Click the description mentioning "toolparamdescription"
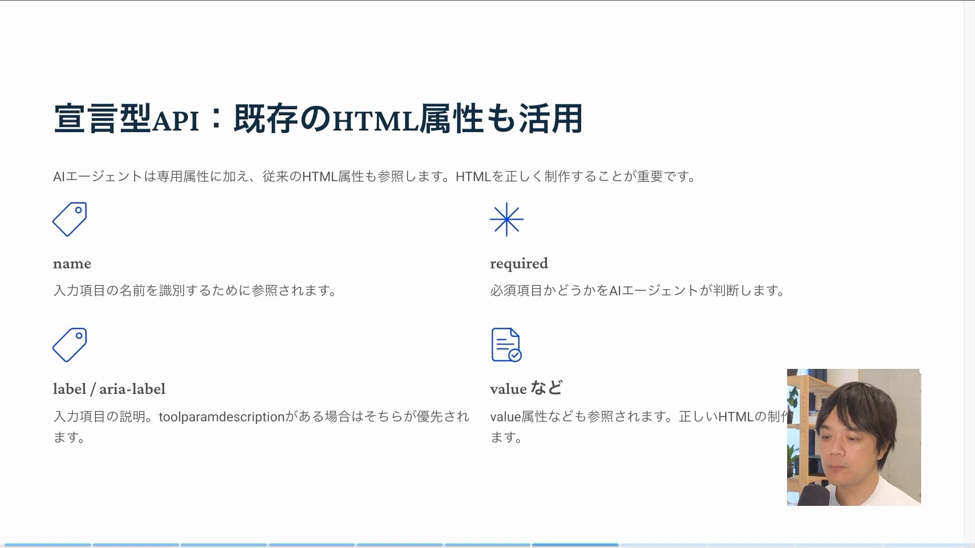 pyautogui.click(x=261, y=427)
